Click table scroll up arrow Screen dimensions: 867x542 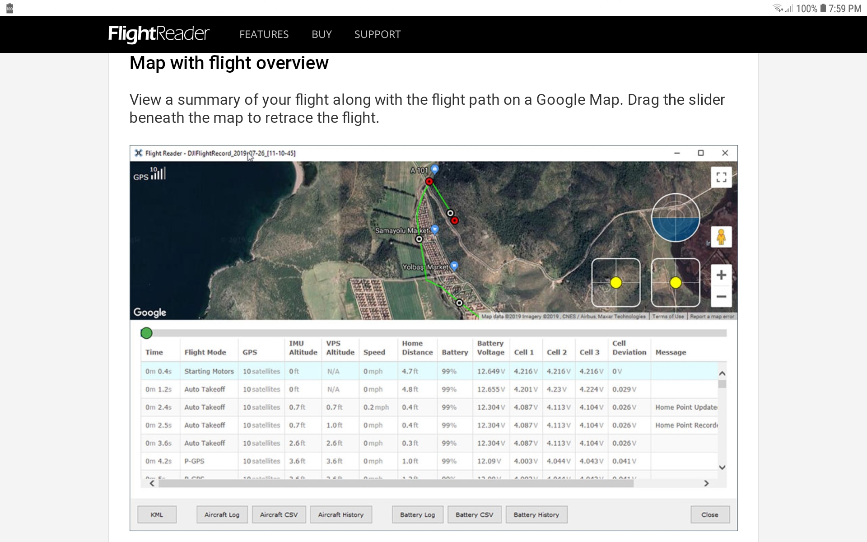(x=722, y=374)
